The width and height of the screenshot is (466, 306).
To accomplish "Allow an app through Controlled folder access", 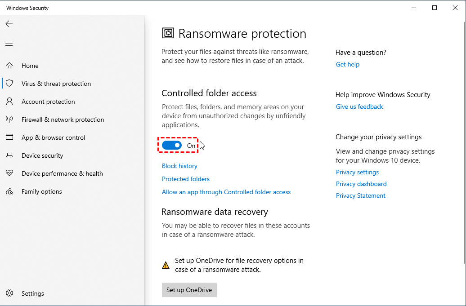I will (x=226, y=192).
